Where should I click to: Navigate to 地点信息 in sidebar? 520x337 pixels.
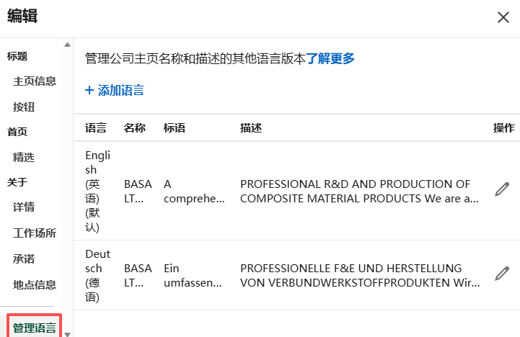[x=35, y=284]
